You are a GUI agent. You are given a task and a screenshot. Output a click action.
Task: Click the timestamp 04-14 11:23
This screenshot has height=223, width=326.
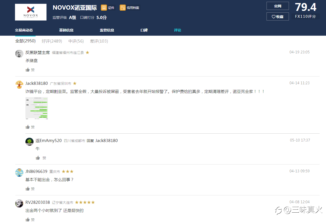click(x=300, y=83)
